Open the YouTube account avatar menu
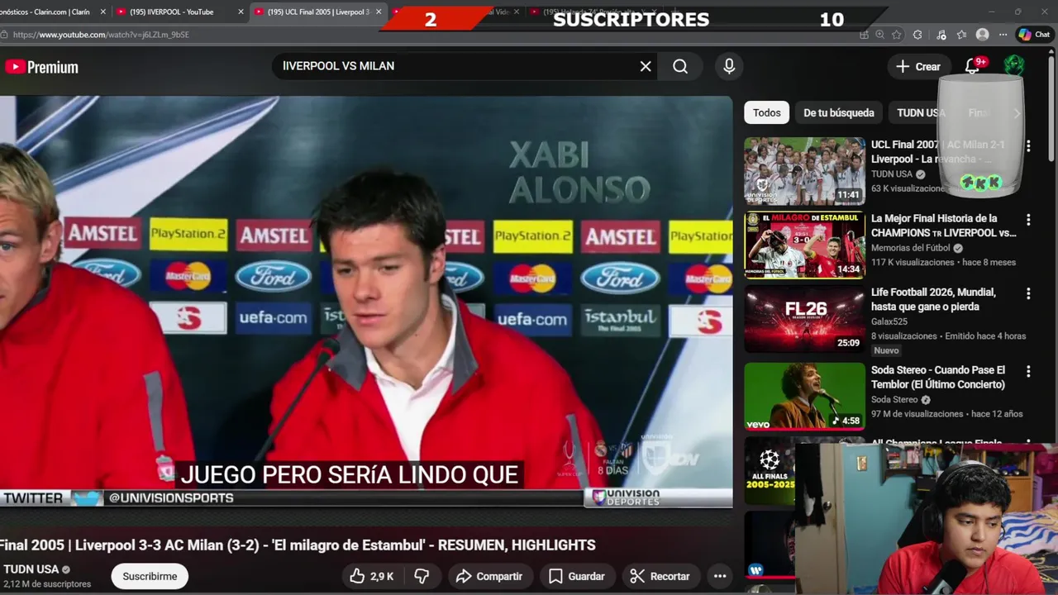Screen dimensions: 1058x595 [x=1014, y=66]
